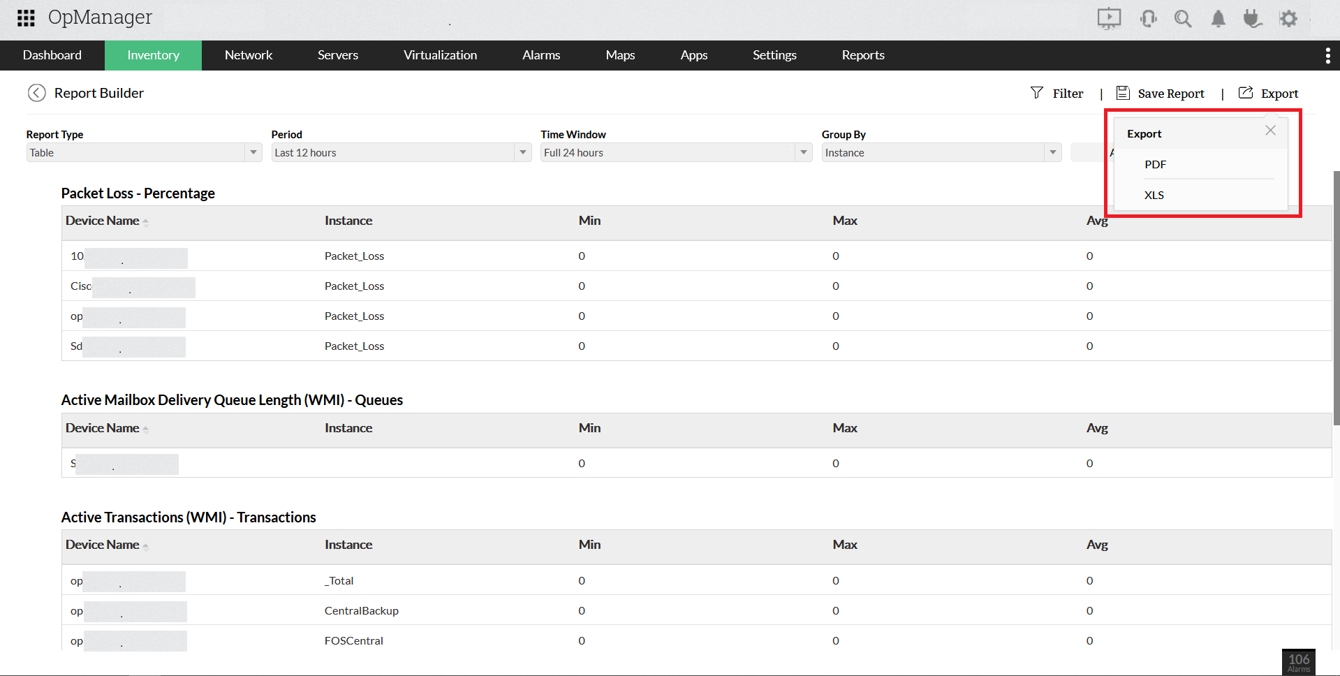This screenshot has width=1340, height=676.
Task: Close the Export popup
Action: [x=1270, y=131]
